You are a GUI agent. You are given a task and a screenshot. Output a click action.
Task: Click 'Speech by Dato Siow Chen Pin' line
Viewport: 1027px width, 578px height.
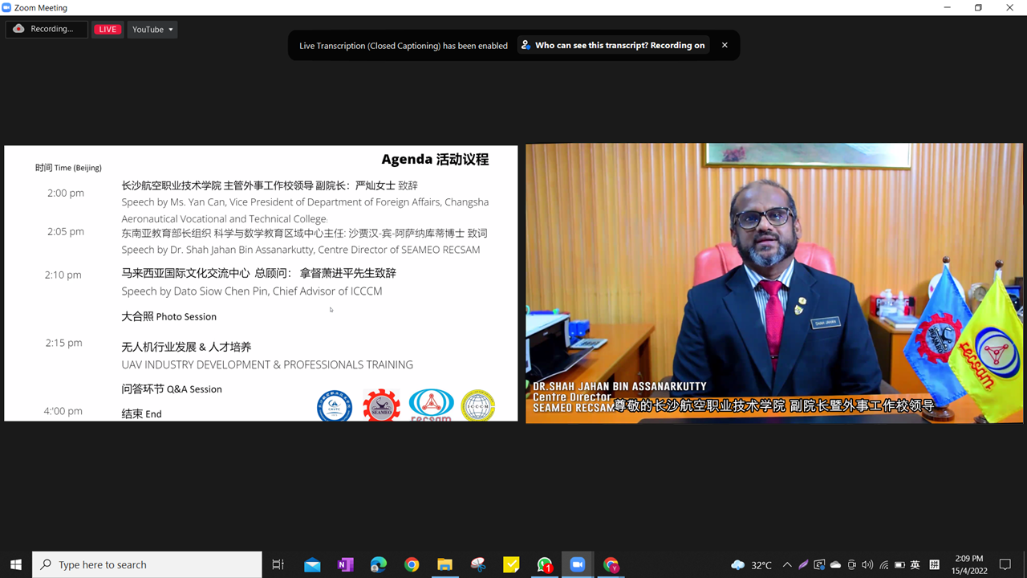tap(252, 291)
